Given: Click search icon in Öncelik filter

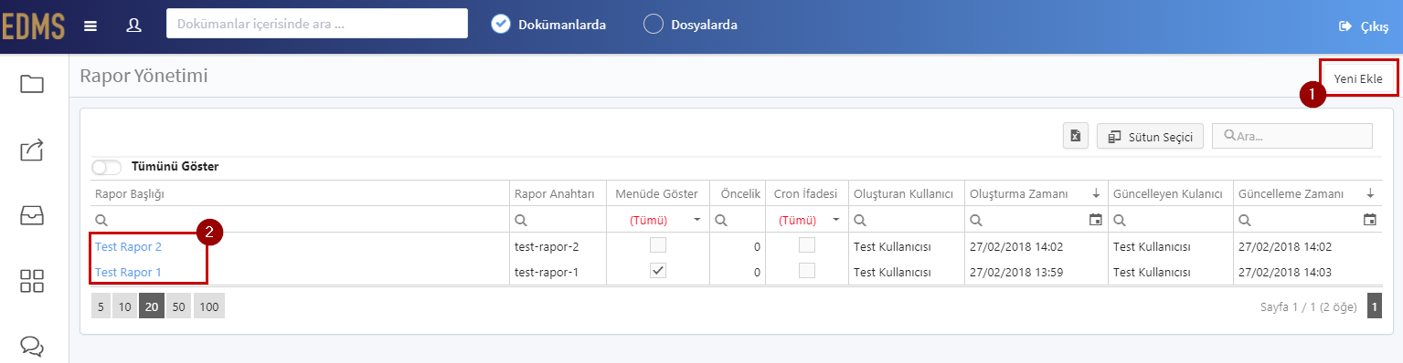Looking at the screenshot, I should (x=720, y=220).
